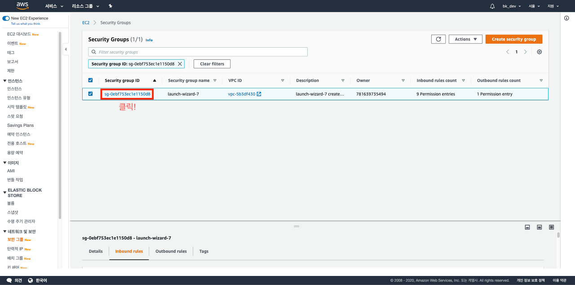
Task: Uncheck the launch-wizard-7 row checkbox
Action: 90,94
